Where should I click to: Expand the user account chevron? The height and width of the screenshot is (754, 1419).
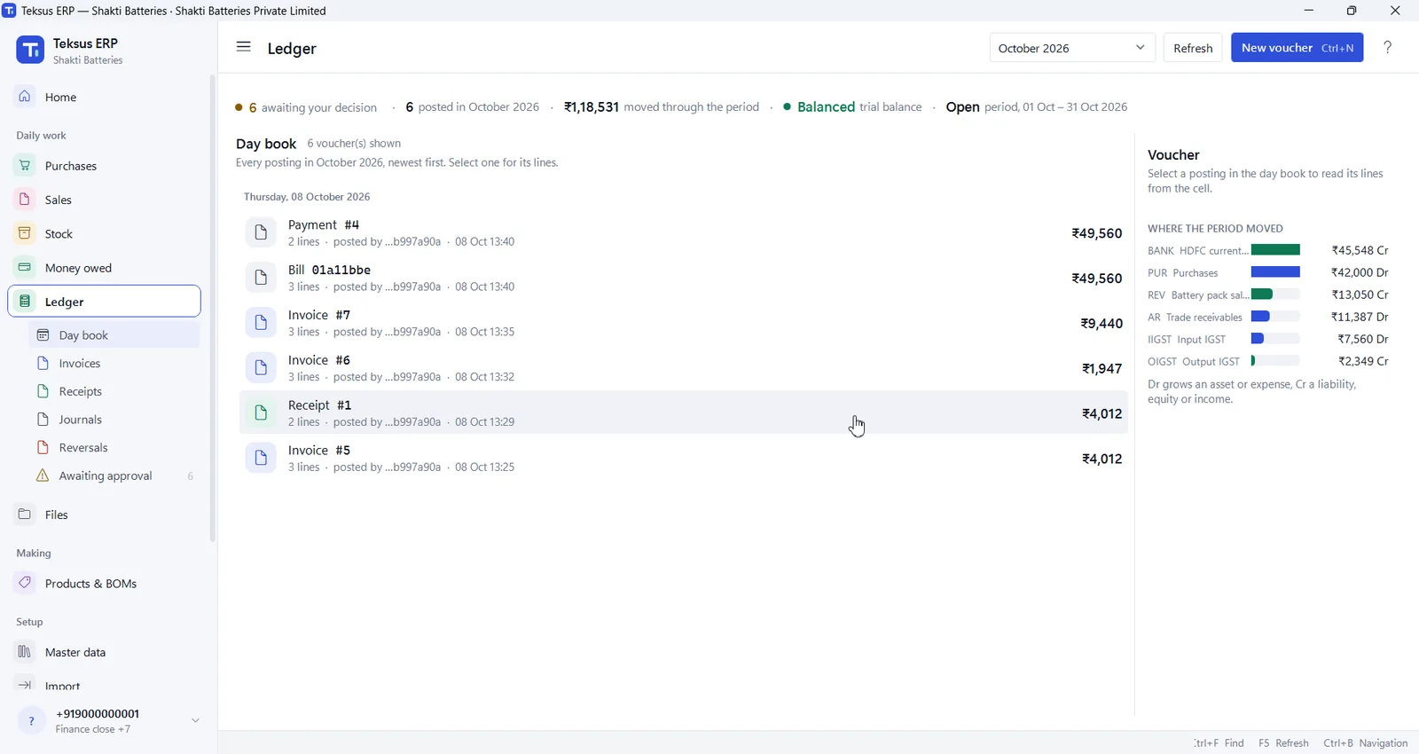point(196,720)
